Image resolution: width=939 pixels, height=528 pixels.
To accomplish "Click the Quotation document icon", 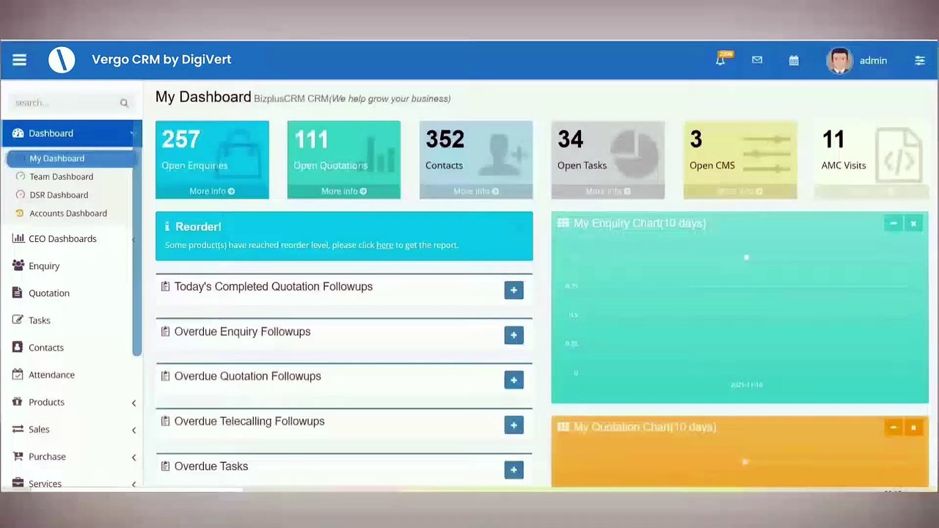I will [18, 293].
